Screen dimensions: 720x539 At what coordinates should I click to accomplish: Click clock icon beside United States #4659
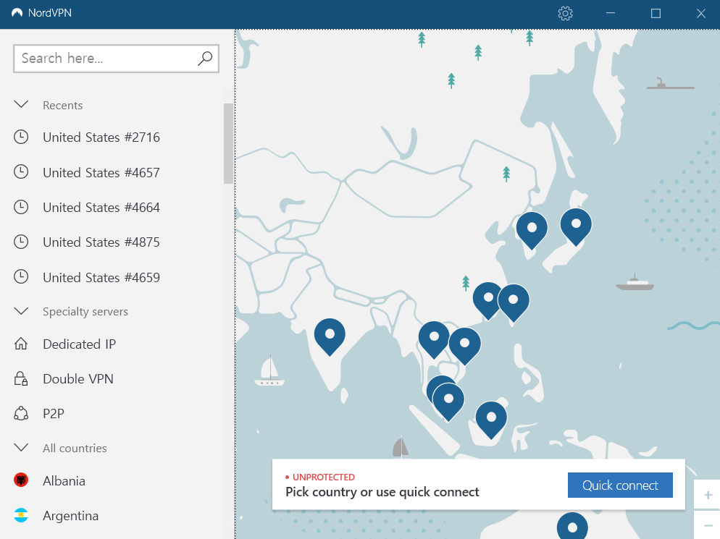[x=21, y=276]
